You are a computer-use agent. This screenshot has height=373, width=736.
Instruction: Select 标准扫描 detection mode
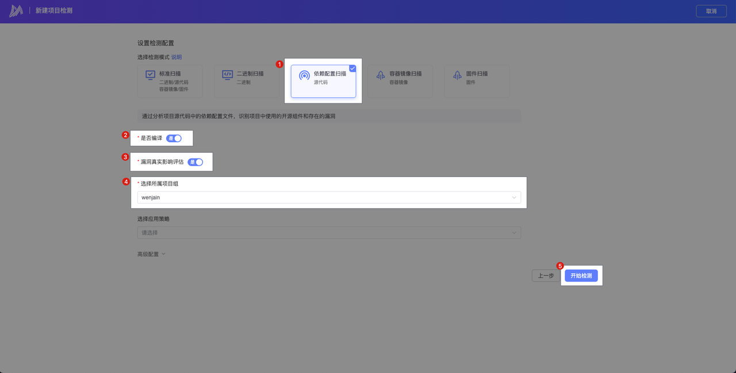[170, 81]
